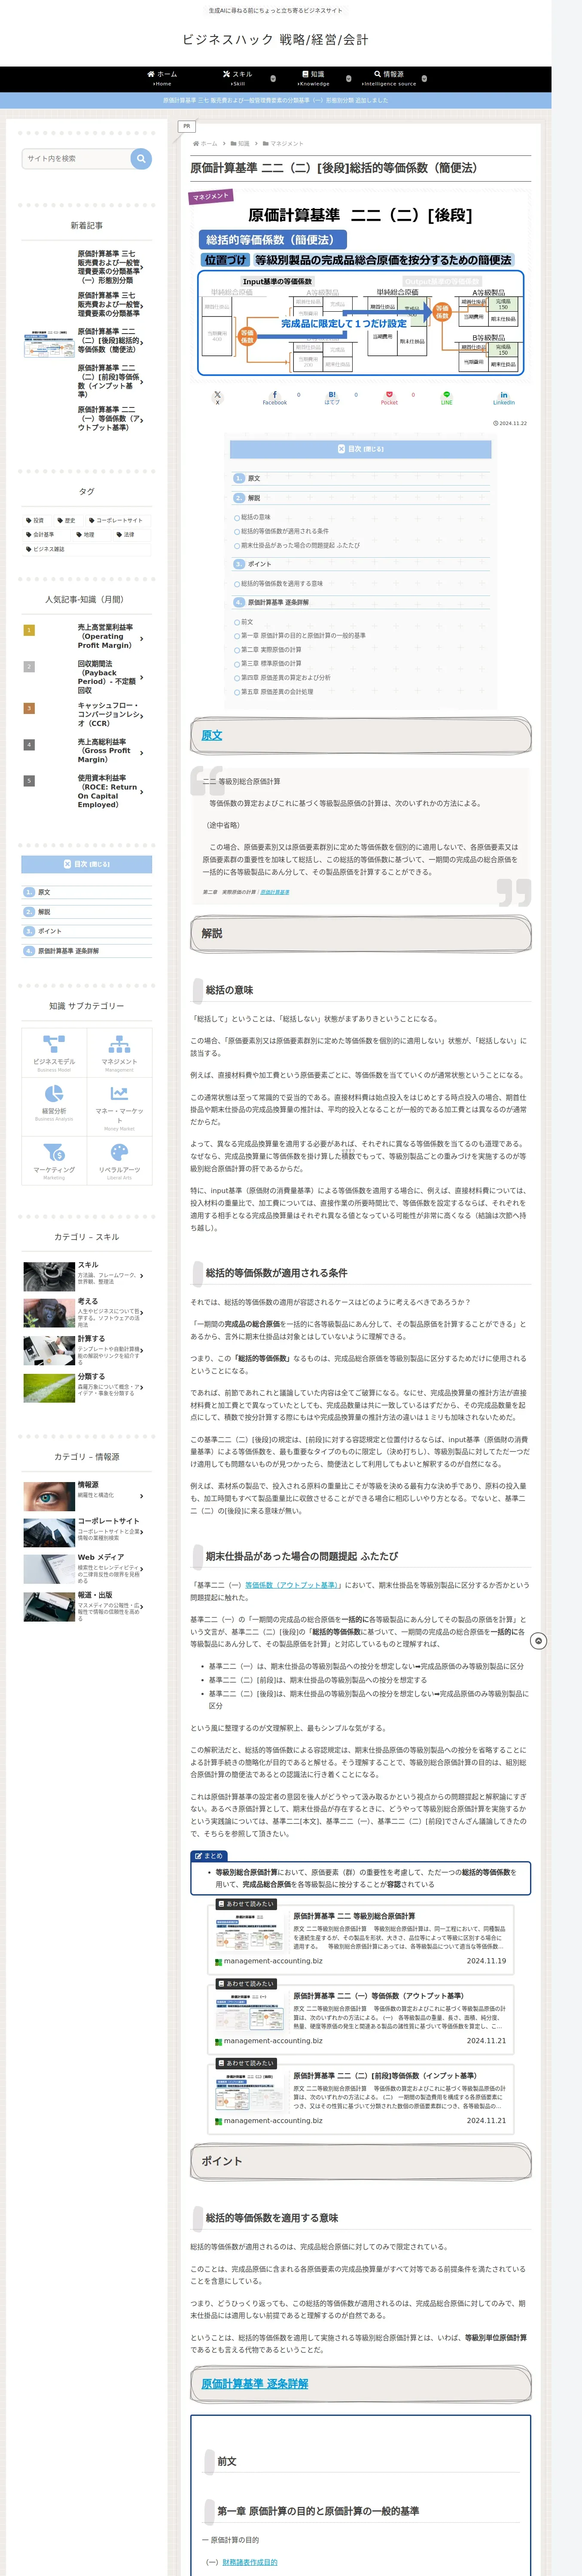Jump to 第一章 原価計算の目的 contents entry
This screenshot has height=2576, width=582.
click(x=303, y=635)
